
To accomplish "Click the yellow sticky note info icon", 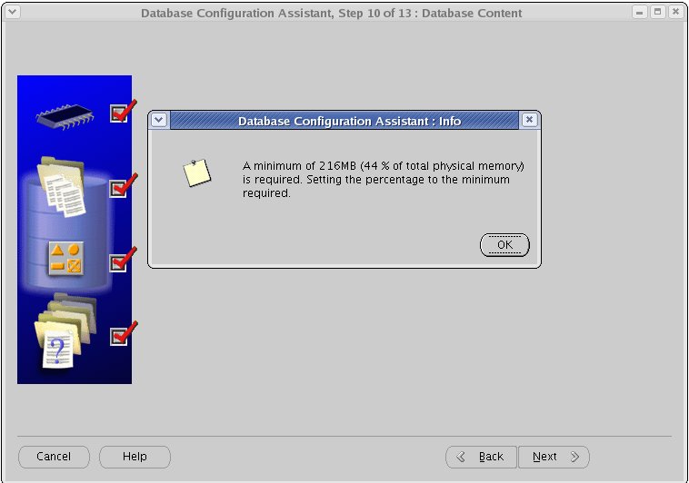I will (196, 172).
